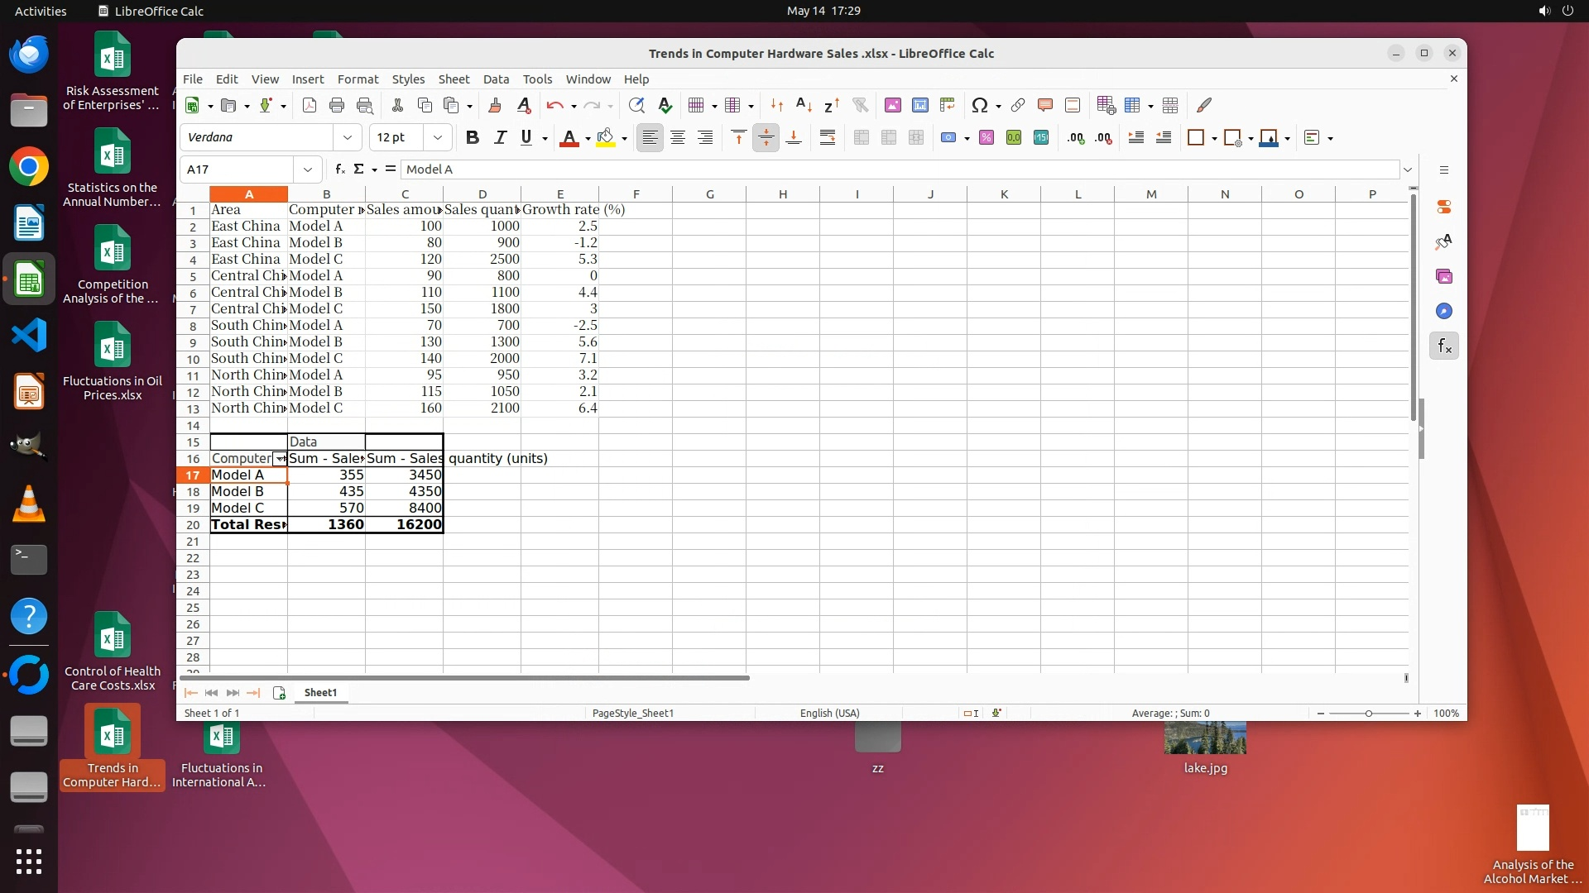Click the Clone Formatting paintbrush icon
Screen dimensions: 1589x893
(x=495, y=105)
